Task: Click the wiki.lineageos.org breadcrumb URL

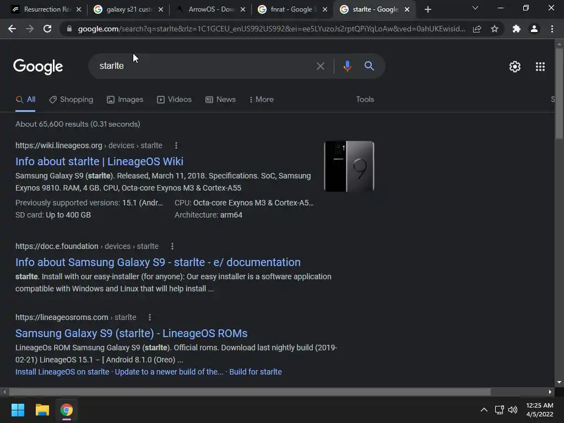Action: (x=89, y=145)
